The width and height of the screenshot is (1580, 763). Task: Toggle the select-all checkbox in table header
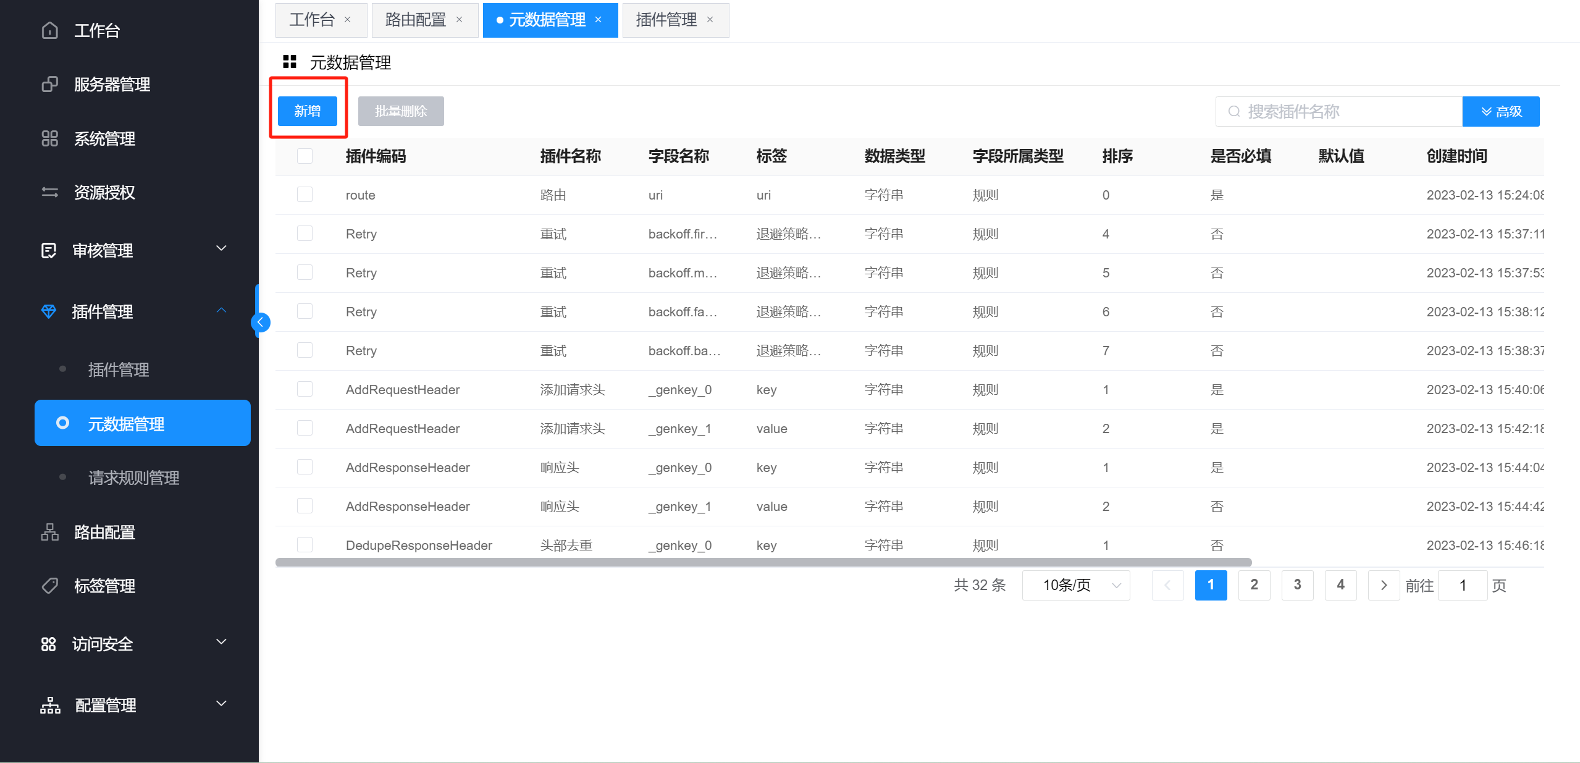tap(305, 156)
